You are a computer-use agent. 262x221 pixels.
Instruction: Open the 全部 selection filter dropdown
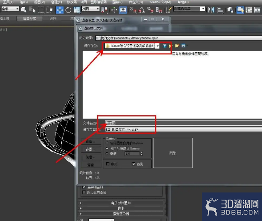coord(10,9)
